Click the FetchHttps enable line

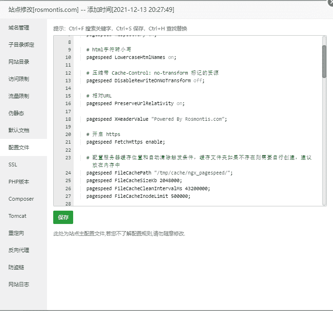pyautogui.click(x=125, y=142)
